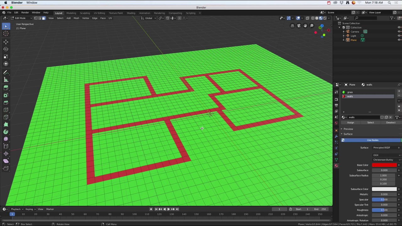
Task: Choose the Measure ruler tool
Action: click(x=6, y=80)
